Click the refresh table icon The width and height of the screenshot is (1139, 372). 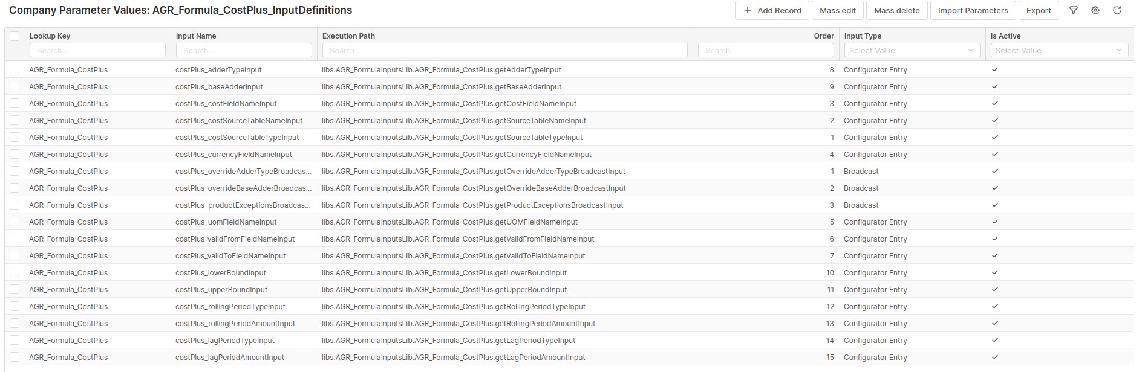click(x=1117, y=10)
